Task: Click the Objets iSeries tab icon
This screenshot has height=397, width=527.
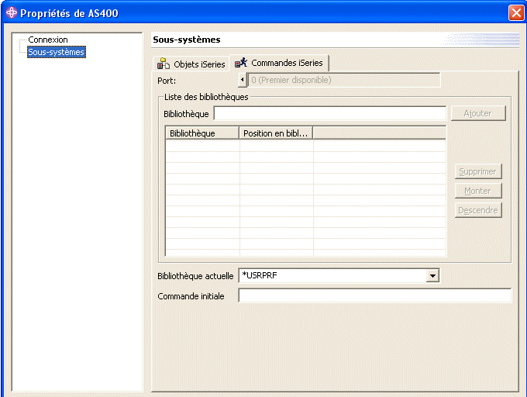Action: tap(164, 64)
